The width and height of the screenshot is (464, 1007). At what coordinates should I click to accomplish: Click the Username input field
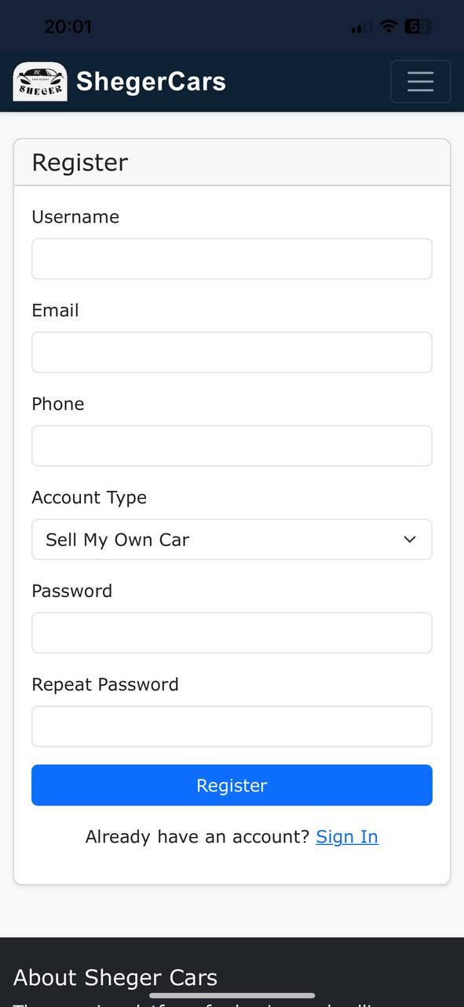tap(232, 258)
